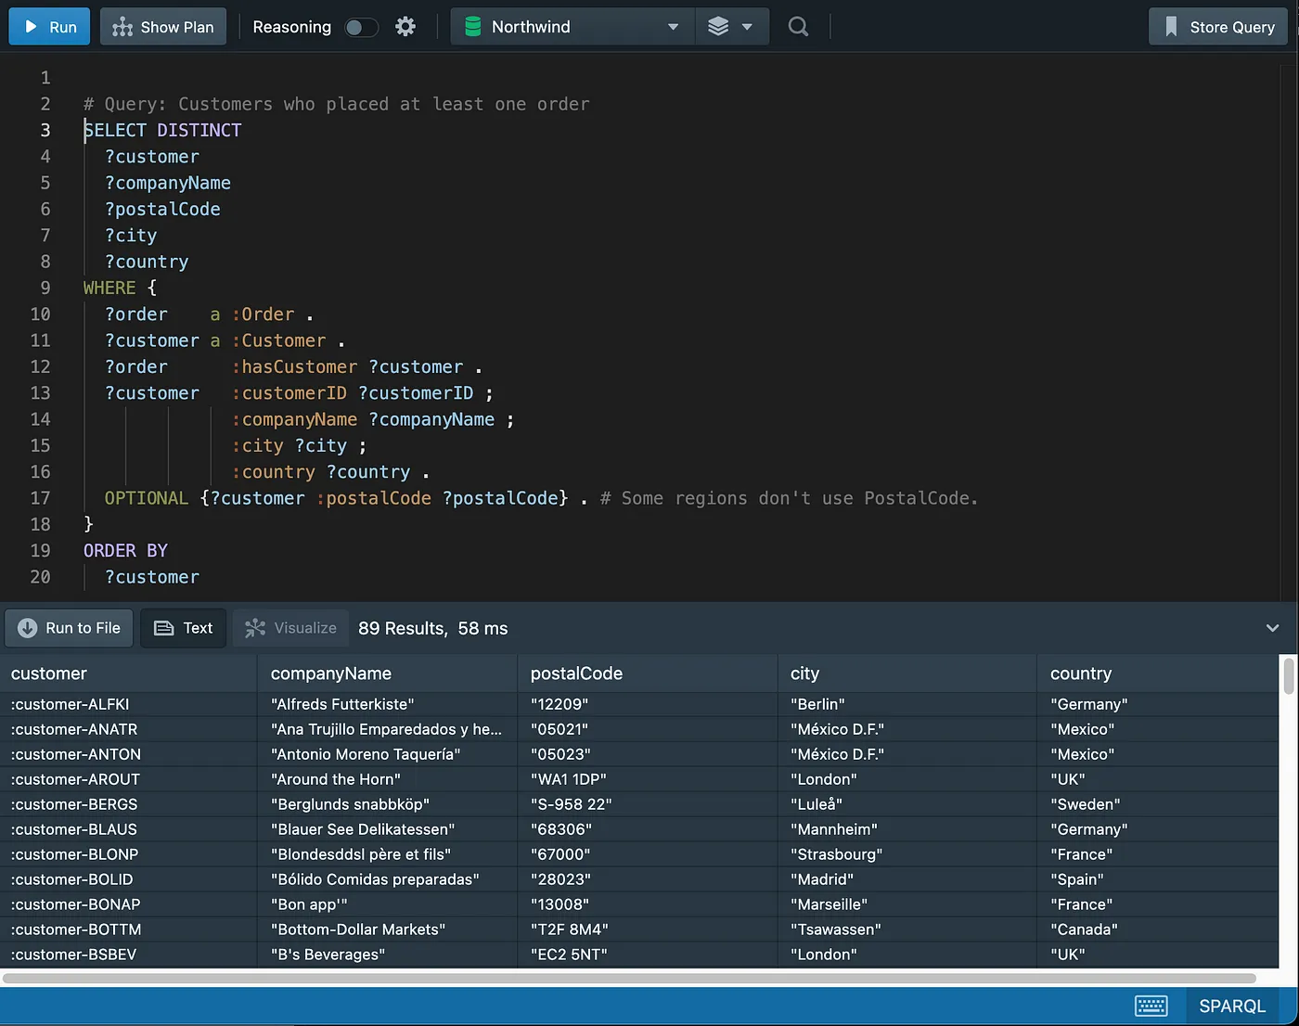Store the current query

tap(1218, 27)
